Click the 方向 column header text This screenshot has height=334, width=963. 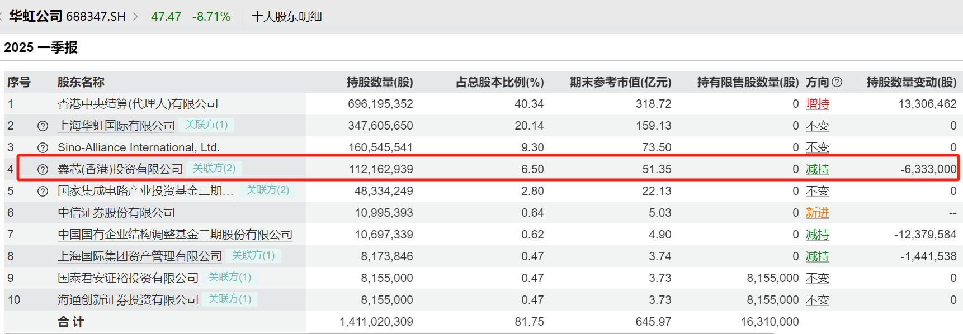point(818,82)
